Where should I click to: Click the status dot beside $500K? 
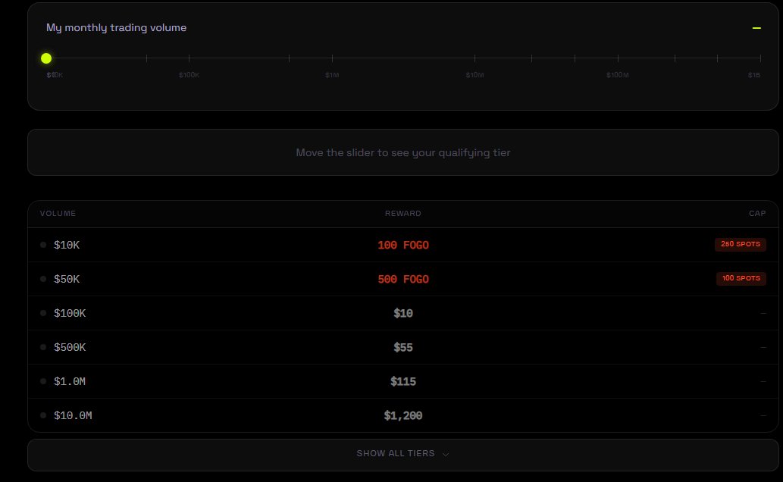pos(43,346)
